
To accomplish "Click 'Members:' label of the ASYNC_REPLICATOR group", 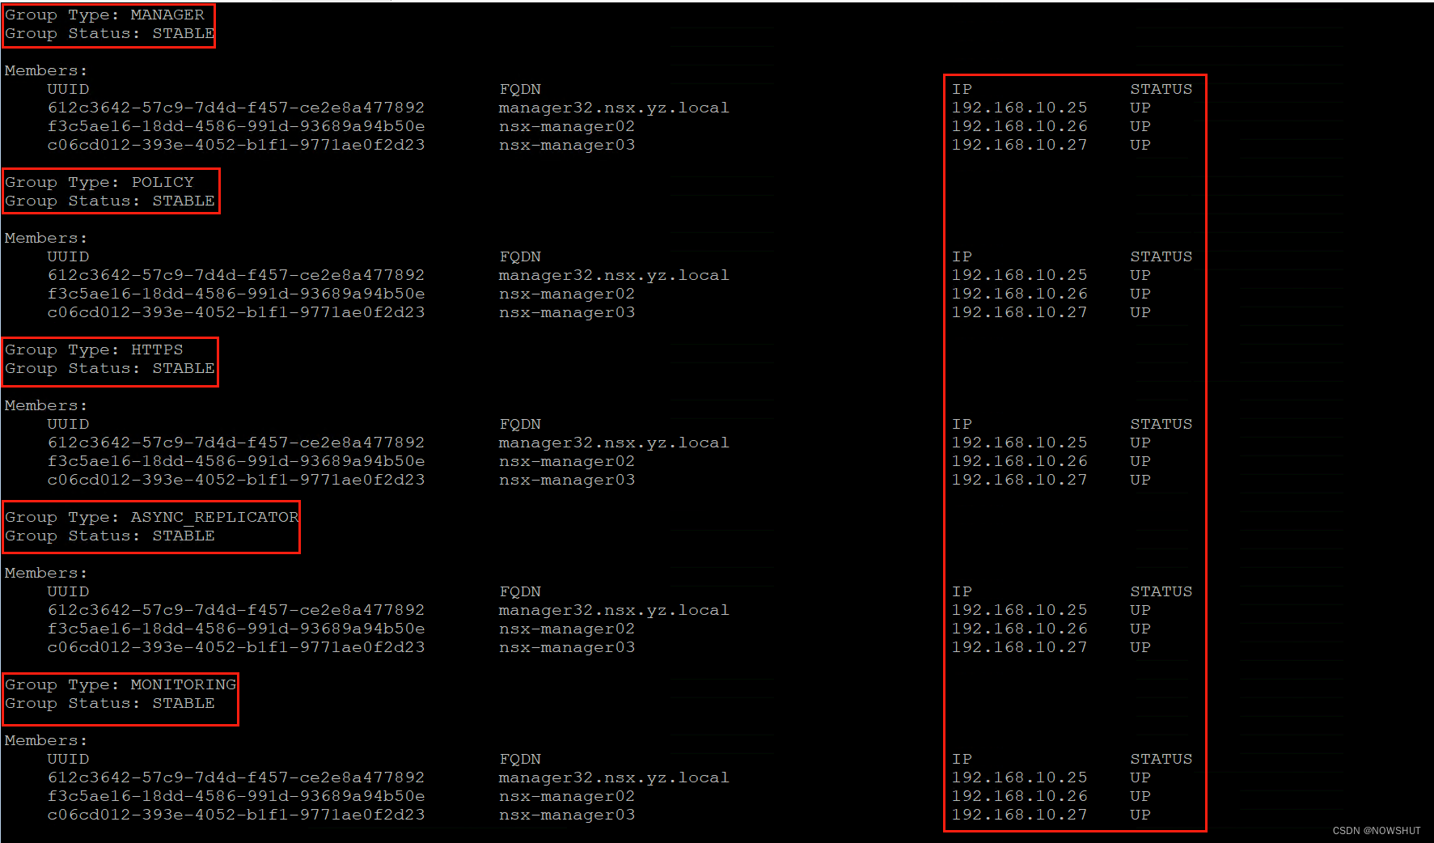I will coord(46,573).
